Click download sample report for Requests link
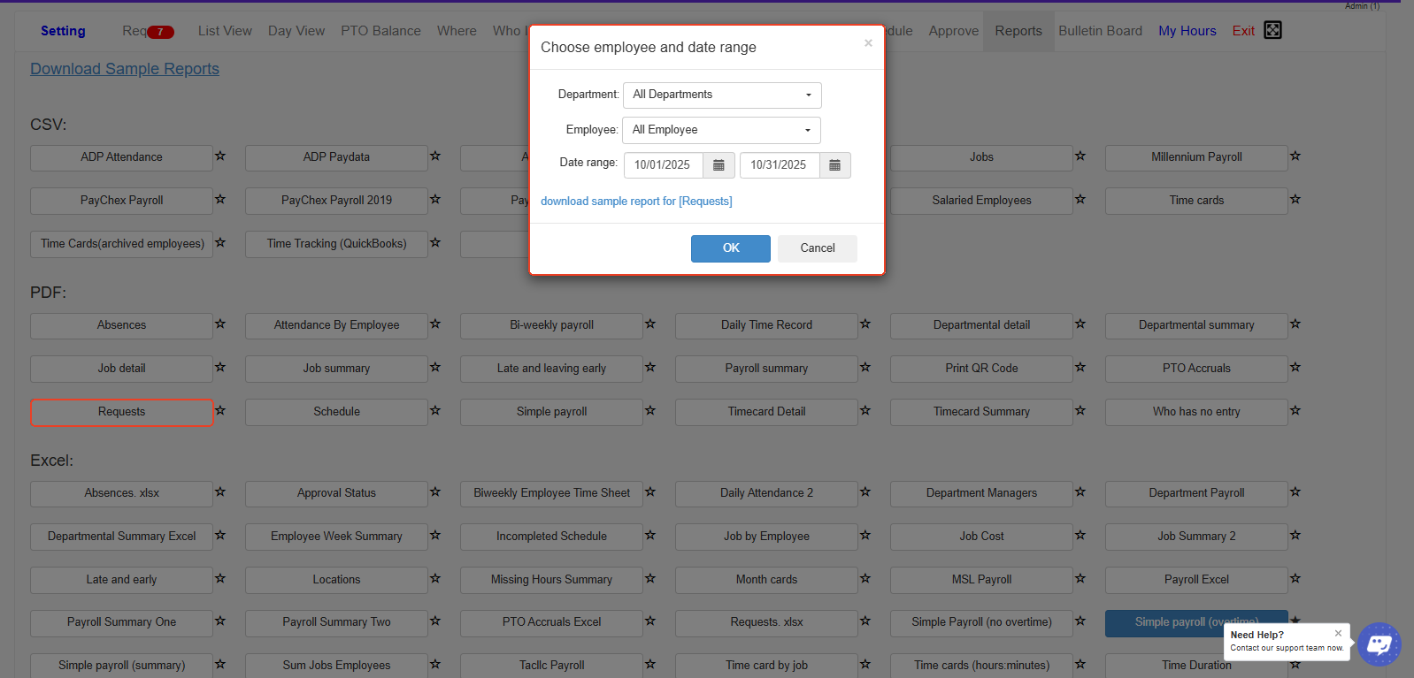 [x=636, y=202]
